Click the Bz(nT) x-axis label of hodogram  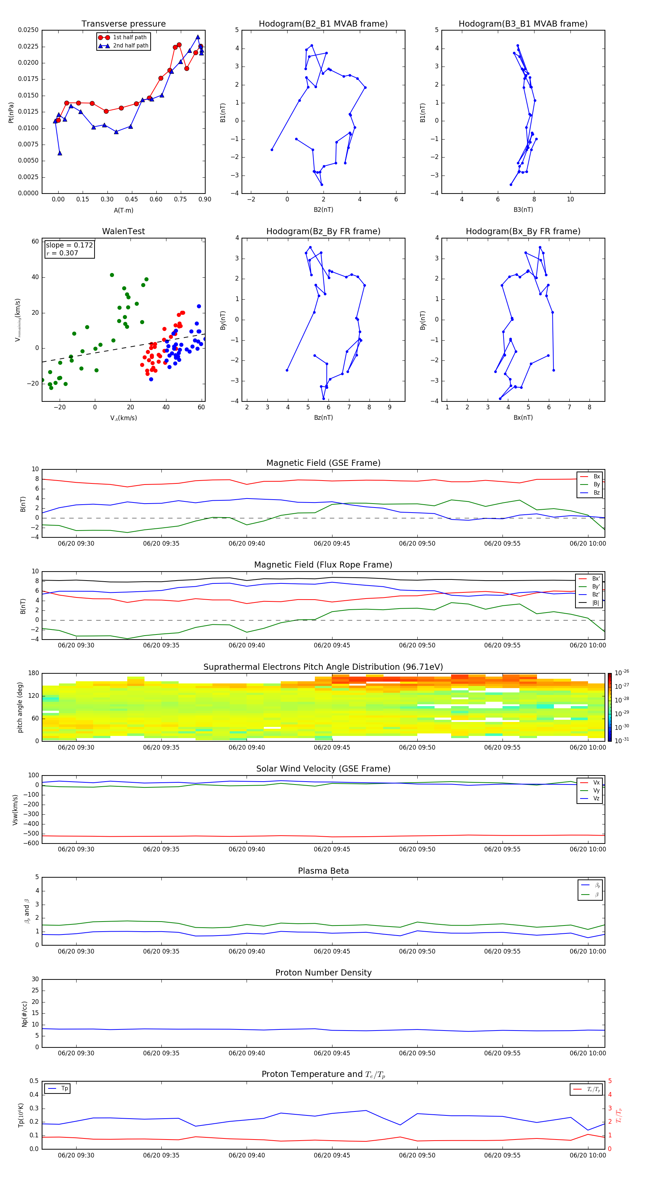pos(323,418)
